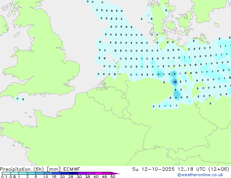Pick the lightest cyan legend swatch after 0.1
231x178 pixels.
pos(6,173)
